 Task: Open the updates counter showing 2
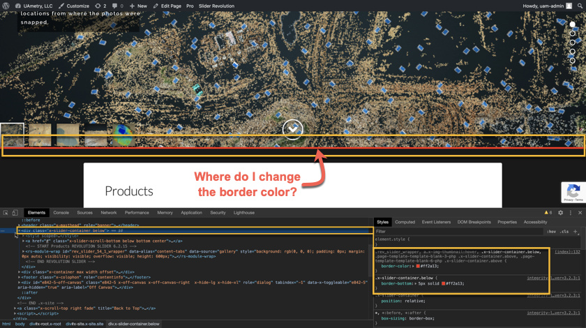[x=100, y=6]
